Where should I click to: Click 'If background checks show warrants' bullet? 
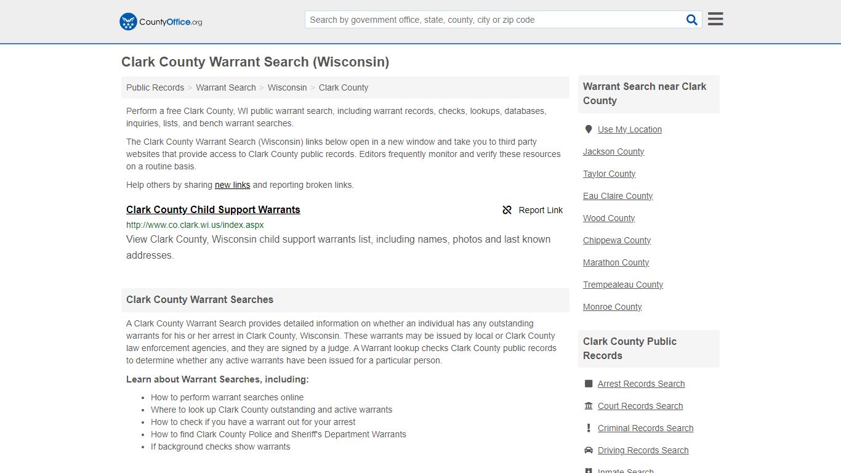point(220,447)
